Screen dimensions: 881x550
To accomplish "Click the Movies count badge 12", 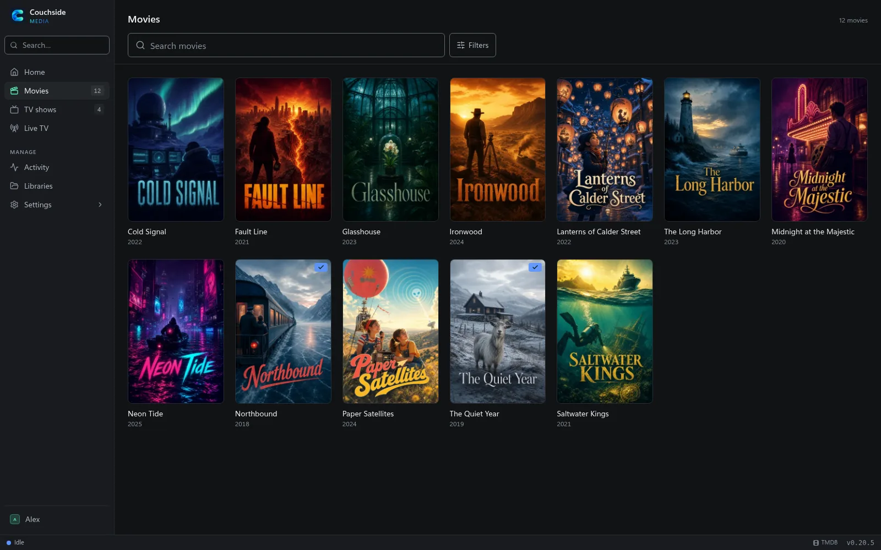I will click(97, 91).
